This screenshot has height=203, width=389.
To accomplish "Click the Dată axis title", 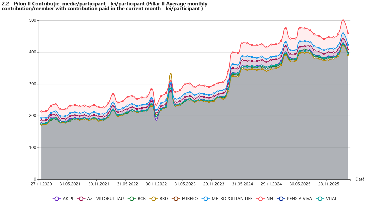I will click(x=360, y=179).
